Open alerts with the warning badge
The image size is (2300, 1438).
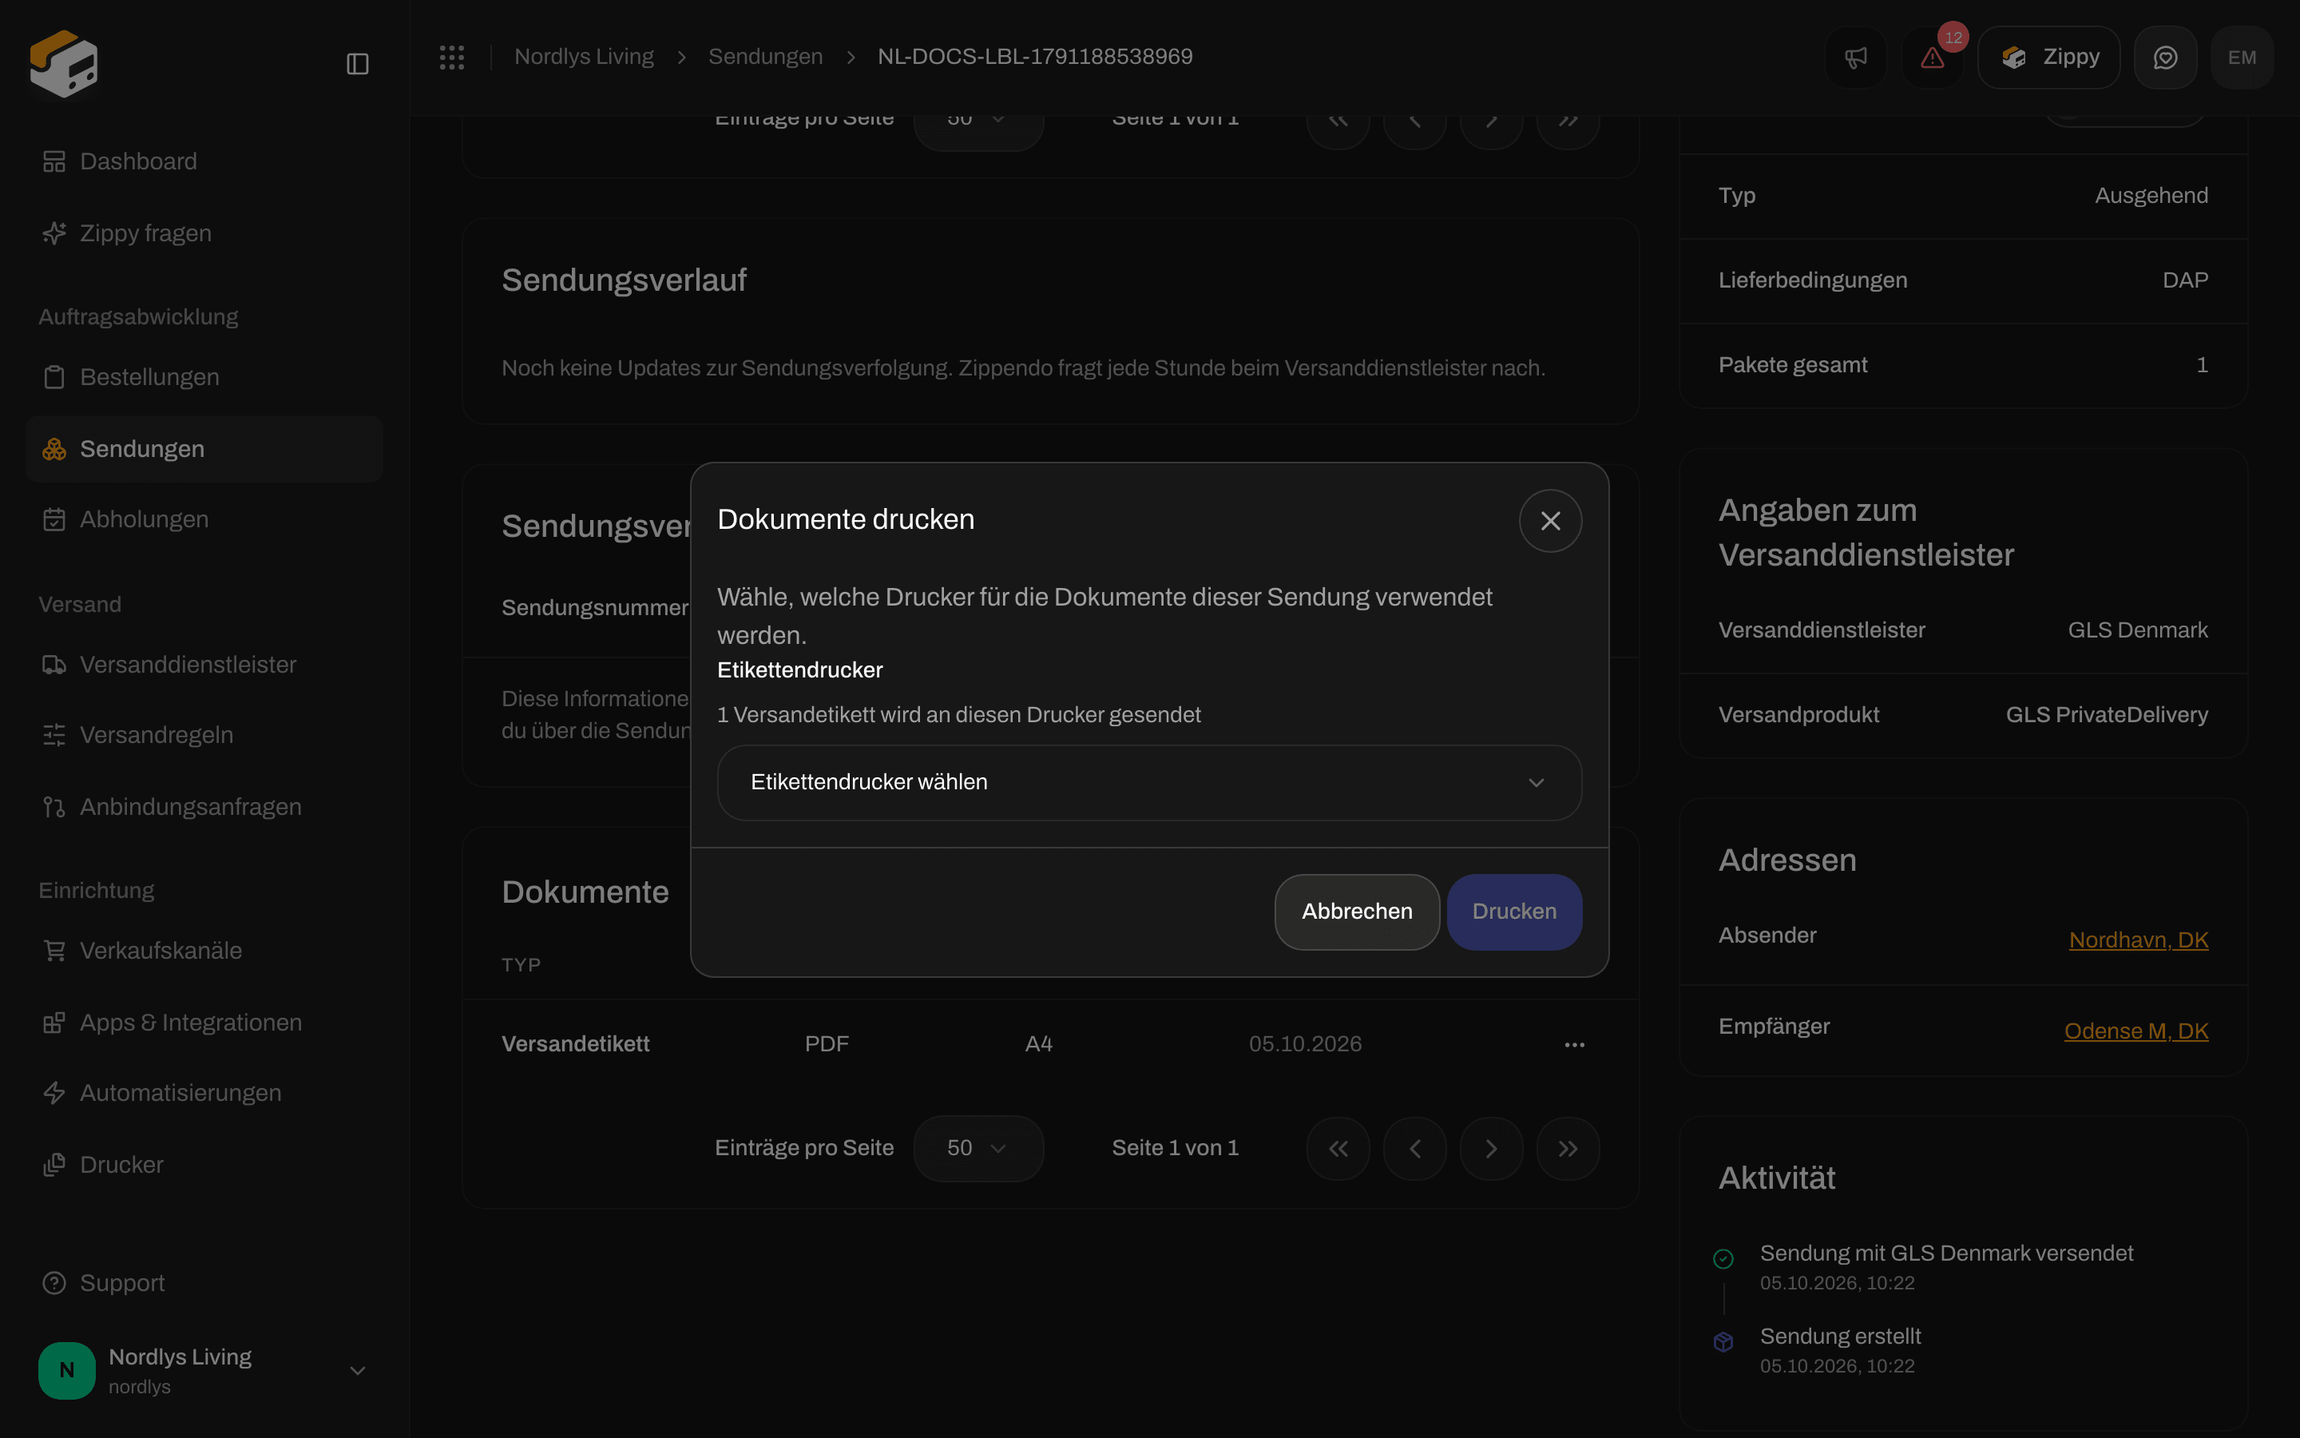click(x=1932, y=57)
